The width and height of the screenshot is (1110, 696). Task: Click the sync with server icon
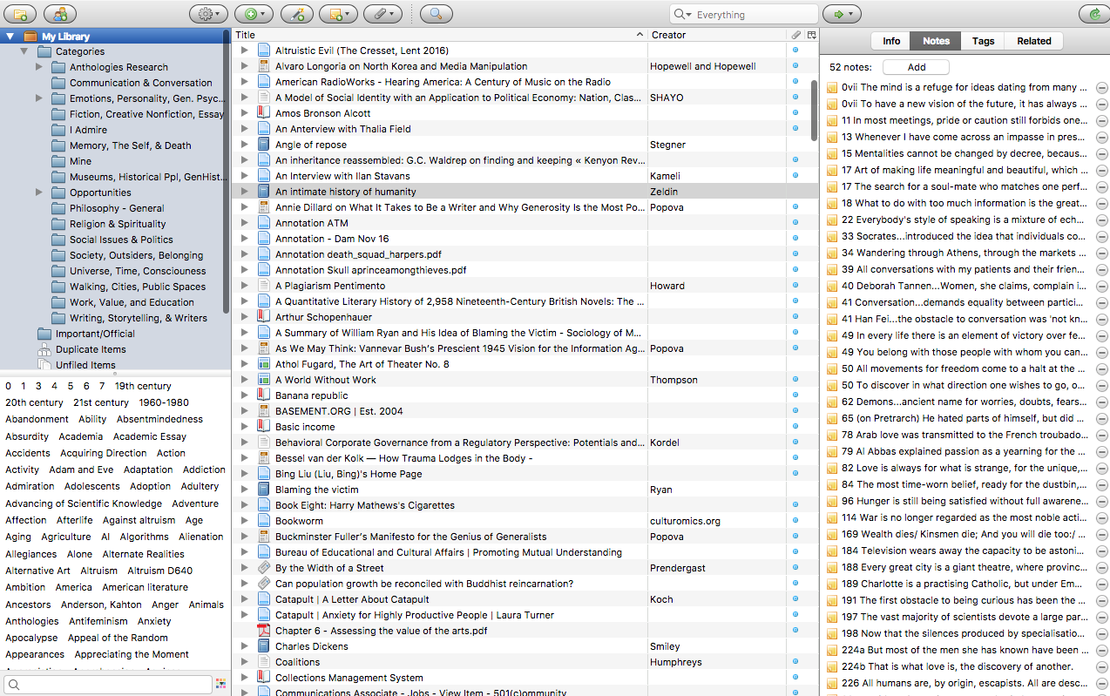pos(1094,14)
